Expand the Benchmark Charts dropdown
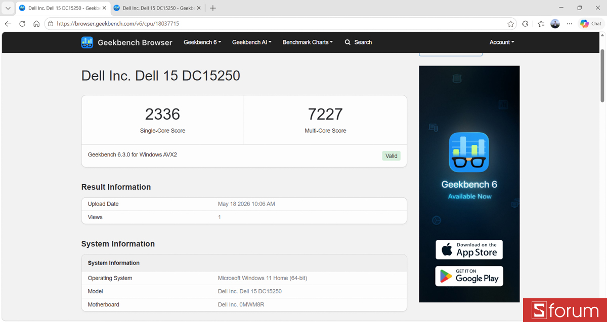Screen dimensions: 607x322 coord(308,42)
